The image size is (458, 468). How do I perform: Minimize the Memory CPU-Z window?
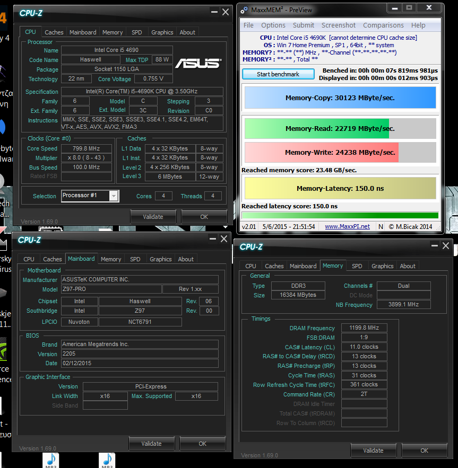click(x=434, y=245)
